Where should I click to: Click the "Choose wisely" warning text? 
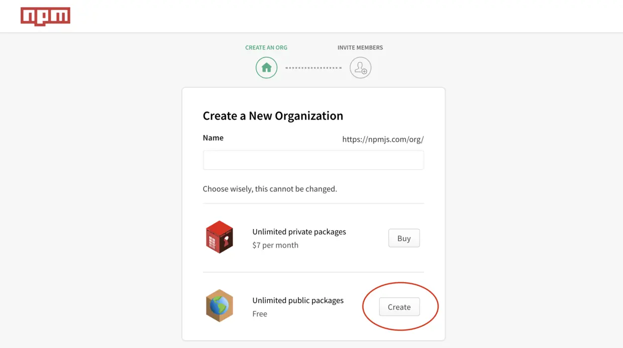(x=270, y=189)
